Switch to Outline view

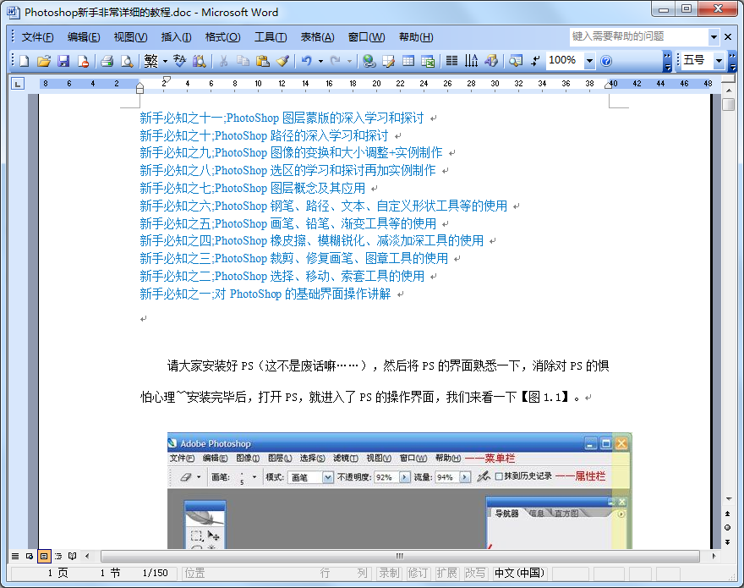57,556
